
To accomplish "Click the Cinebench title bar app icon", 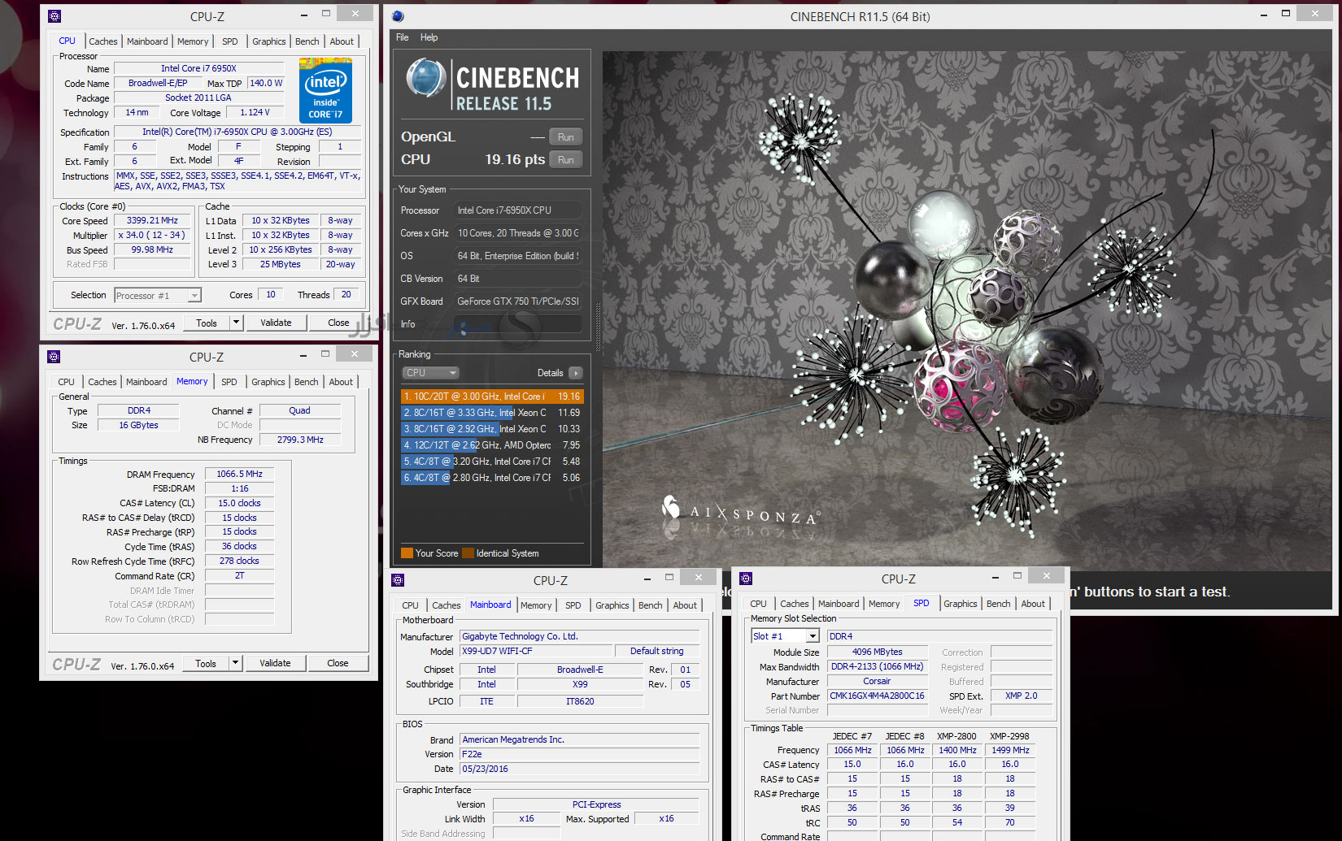I will [398, 16].
